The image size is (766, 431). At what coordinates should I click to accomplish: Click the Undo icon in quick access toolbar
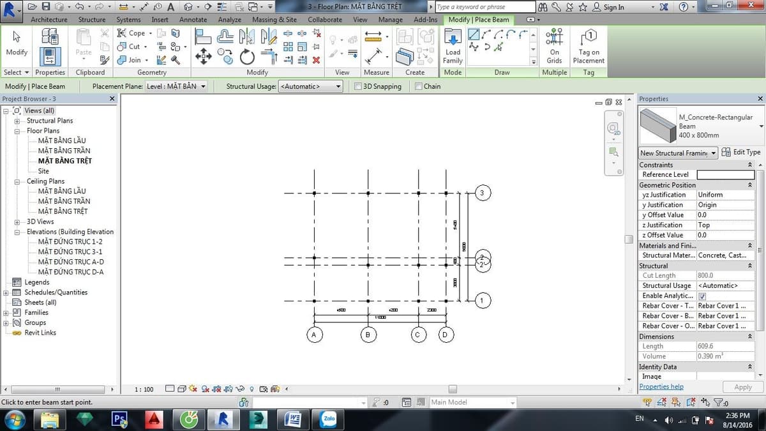pos(79,6)
